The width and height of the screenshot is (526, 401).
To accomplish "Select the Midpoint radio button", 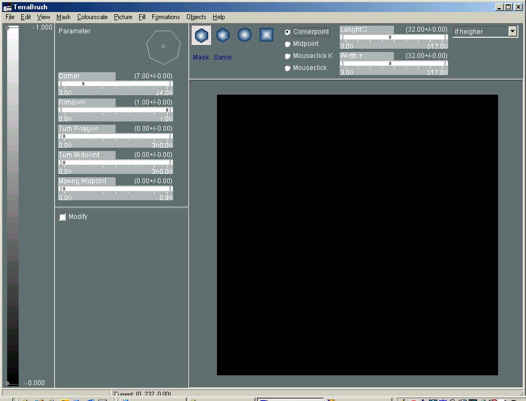I will click(x=288, y=44).
